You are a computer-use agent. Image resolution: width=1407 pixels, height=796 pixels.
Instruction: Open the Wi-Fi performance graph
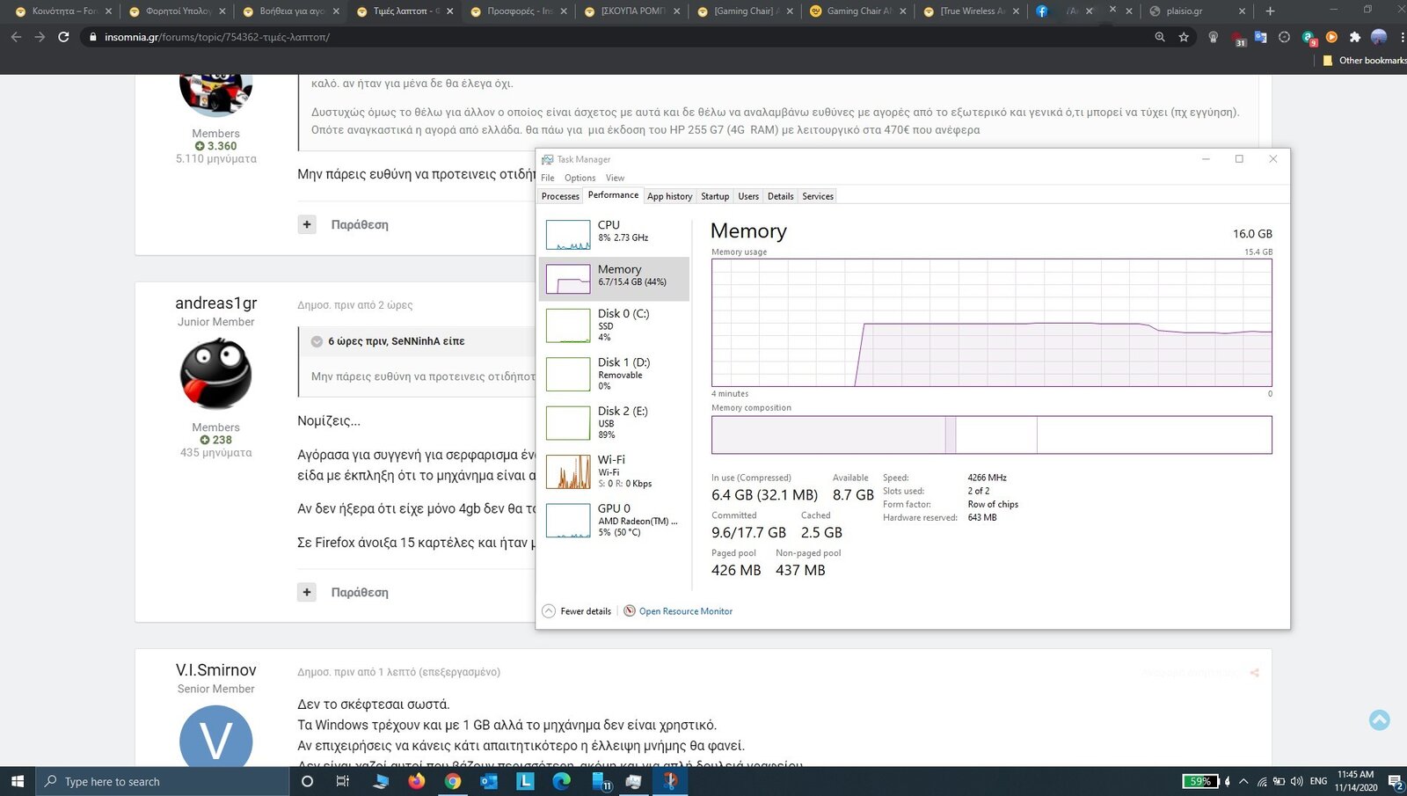613,471
